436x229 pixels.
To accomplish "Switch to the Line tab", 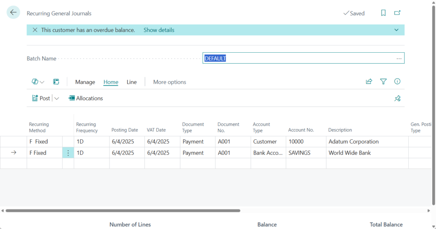I will pos(132,82).
